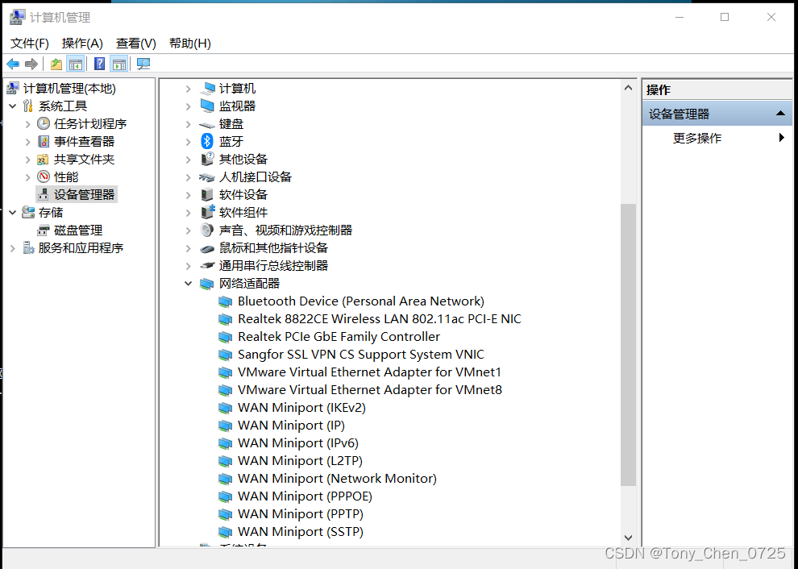Click the 监视器 monitor icon

207,106
